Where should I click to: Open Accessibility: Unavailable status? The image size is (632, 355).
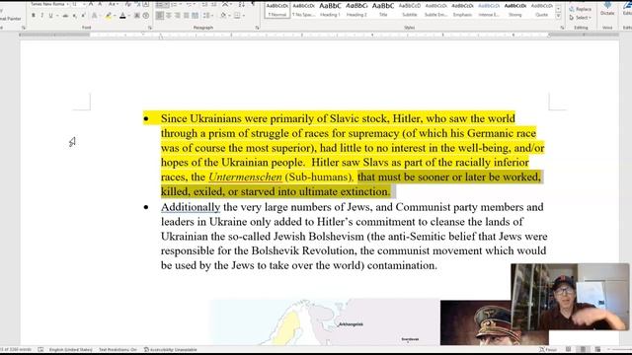point(171,349)
